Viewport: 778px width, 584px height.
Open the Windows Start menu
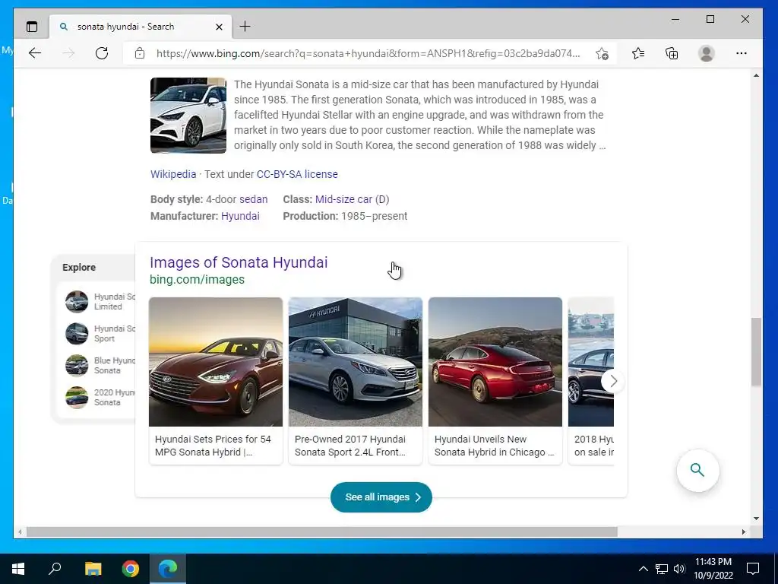click(x=18, y=569)
